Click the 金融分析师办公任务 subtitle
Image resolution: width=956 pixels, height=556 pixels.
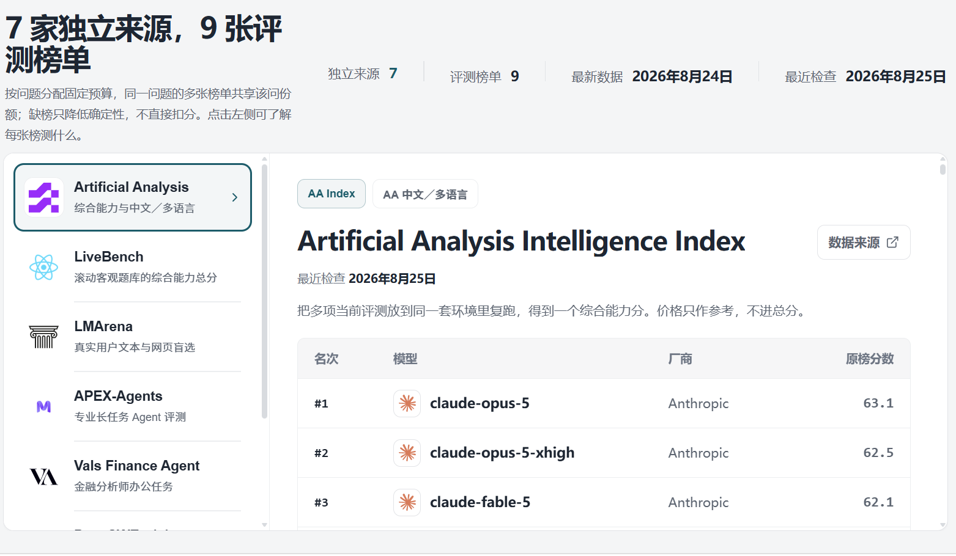pos(124,487)
